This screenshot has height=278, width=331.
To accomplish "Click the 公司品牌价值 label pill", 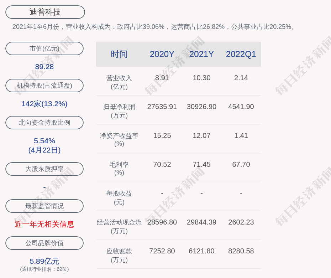I will pos(44,243).
